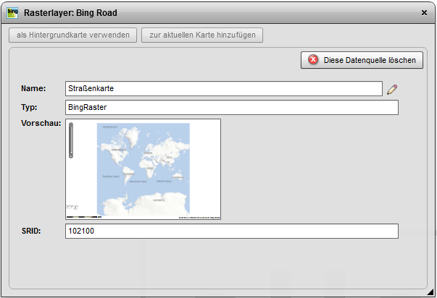The image size is (437, 298).
Task: Focus the SRID field showing 102100
Action: pyautogui.click(x=232, y=231)
